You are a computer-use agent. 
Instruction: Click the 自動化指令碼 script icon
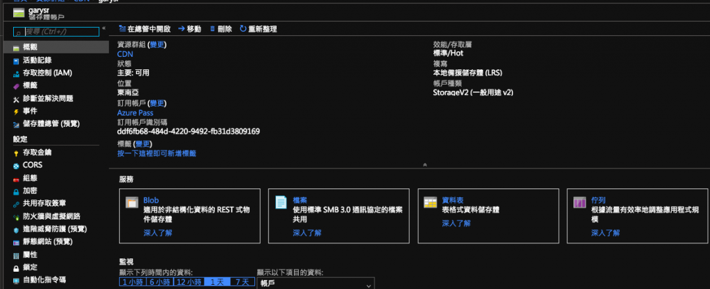17,281
